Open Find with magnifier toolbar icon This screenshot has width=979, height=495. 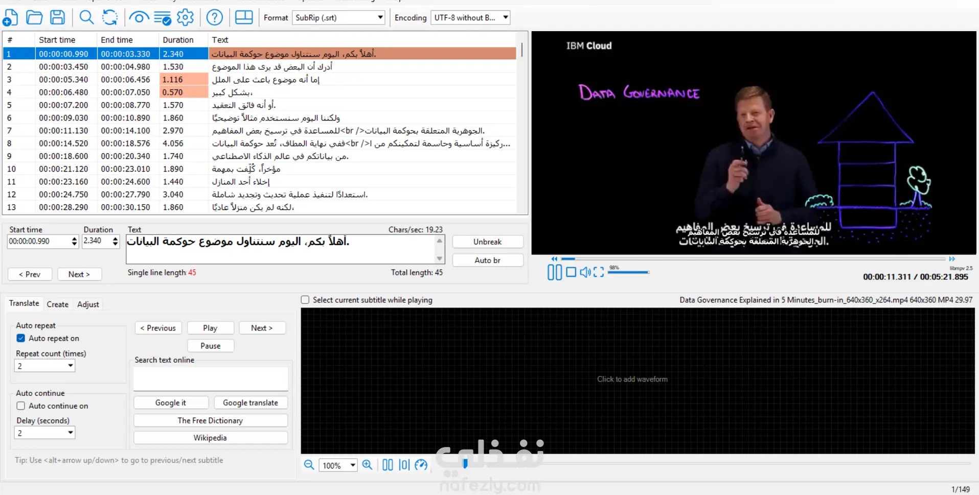[86, 18]
